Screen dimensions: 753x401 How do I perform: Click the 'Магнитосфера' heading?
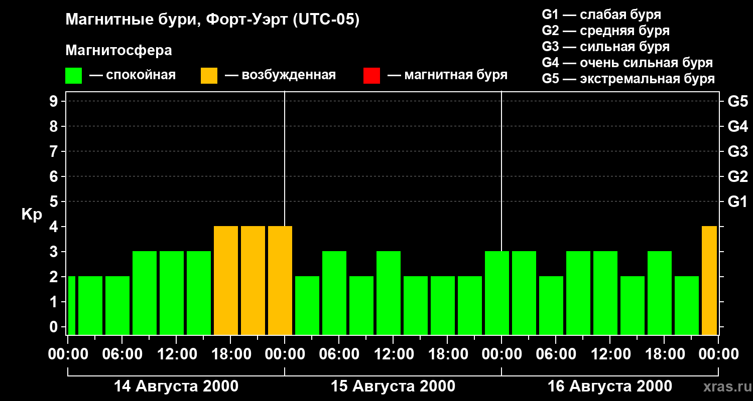(x=119, y=51)
